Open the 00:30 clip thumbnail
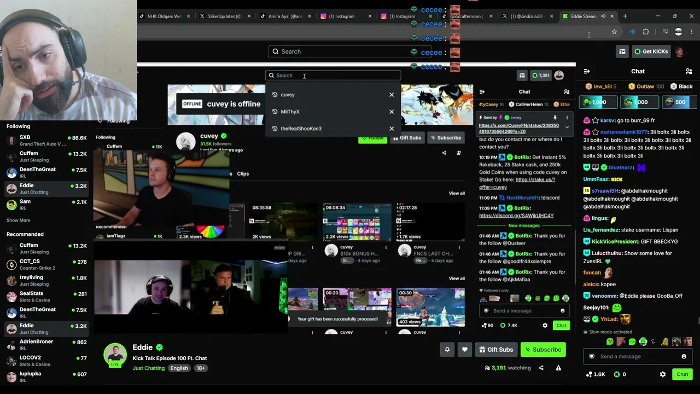This screenshot has width=700, height=394. tap(430, 308)
